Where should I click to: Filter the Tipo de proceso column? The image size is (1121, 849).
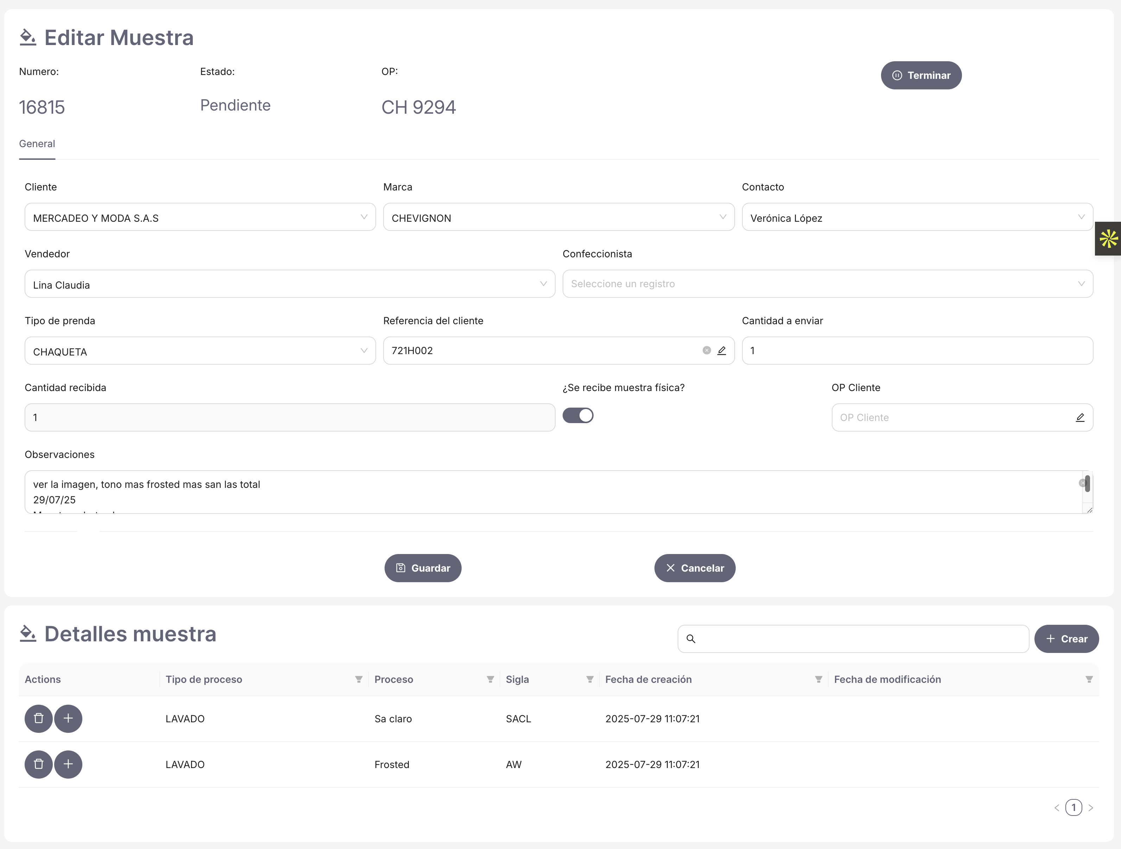358,679
